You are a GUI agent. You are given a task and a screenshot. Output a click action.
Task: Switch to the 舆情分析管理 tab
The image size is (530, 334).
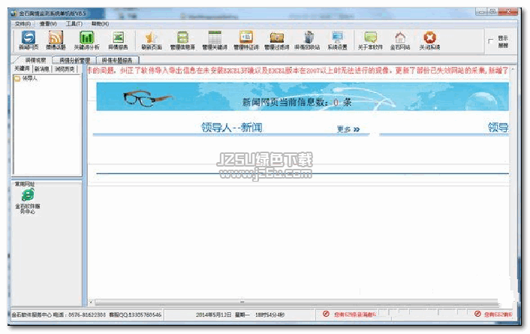(x=75, y=60)
